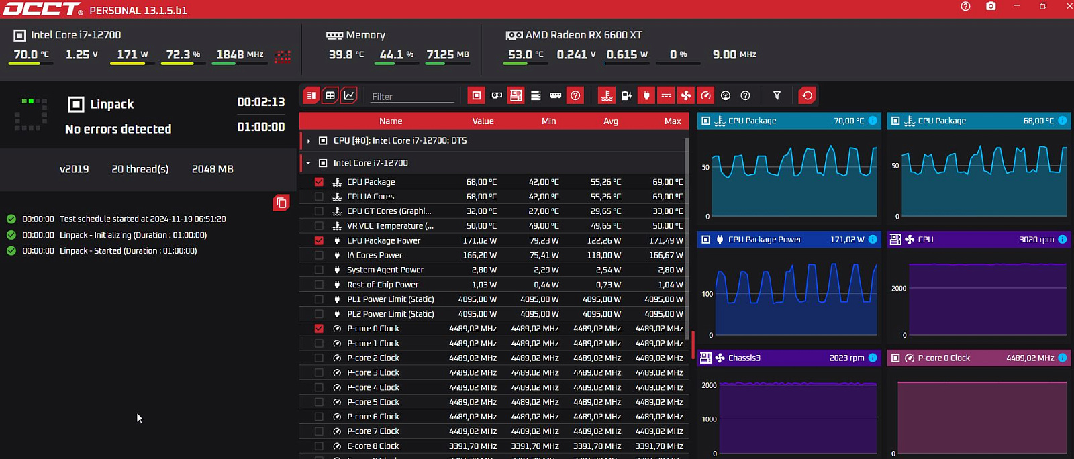Sort sensors by the Name column
Screen dimensions: 1074x459
tap(391, 121)
